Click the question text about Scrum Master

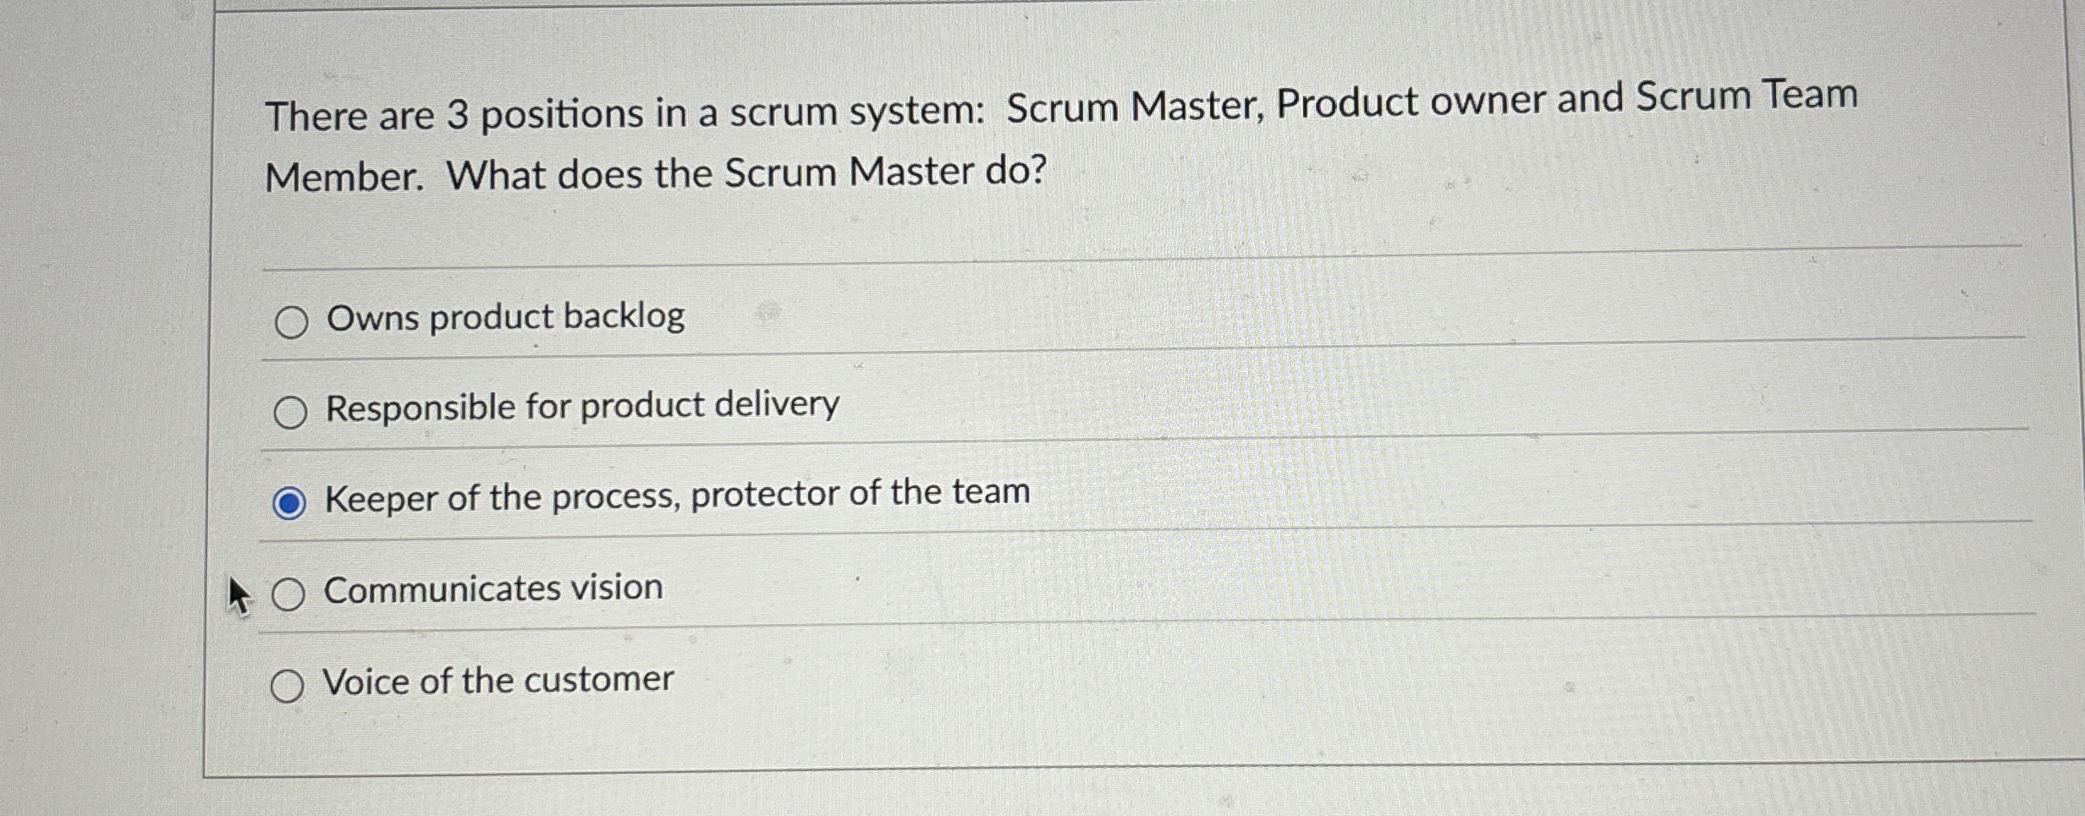point(931,140)
